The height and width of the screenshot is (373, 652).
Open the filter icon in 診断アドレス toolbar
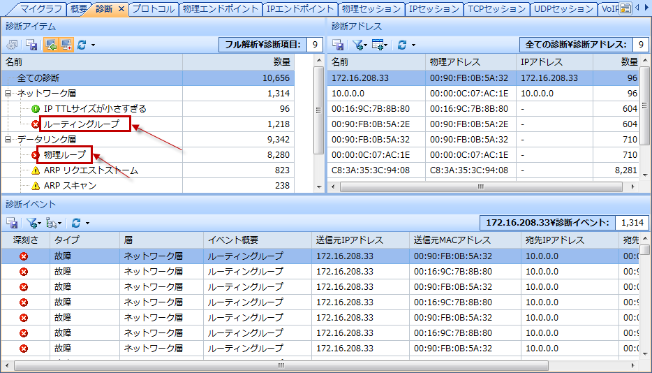(357, 45)
